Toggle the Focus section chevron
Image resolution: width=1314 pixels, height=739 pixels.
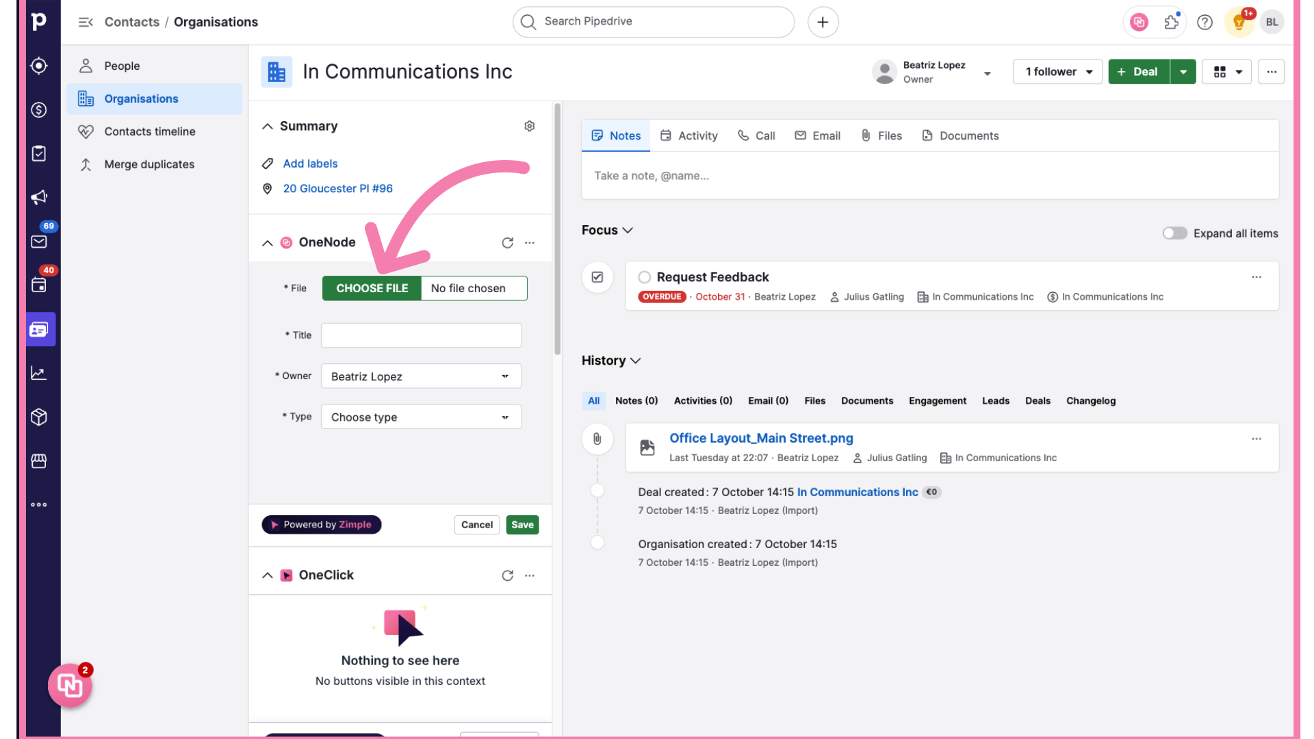pos(629,229)
